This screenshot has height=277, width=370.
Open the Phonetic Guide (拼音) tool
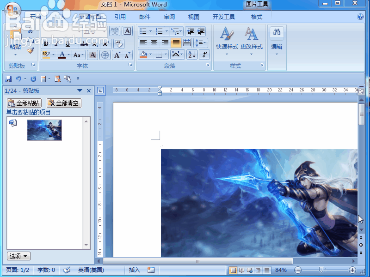[x=114, y=30]
